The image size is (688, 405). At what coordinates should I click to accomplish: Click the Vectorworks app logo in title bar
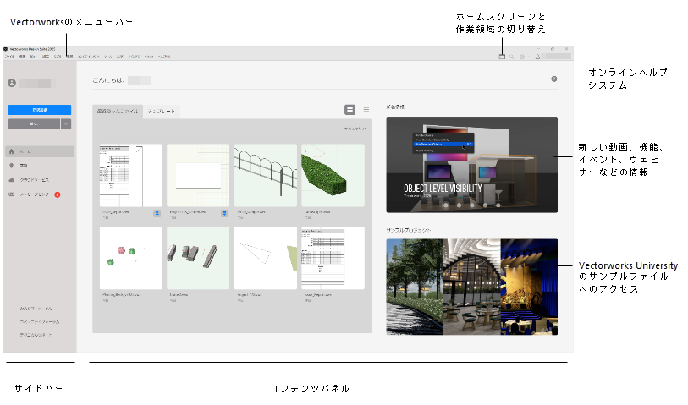click(6, 49)
